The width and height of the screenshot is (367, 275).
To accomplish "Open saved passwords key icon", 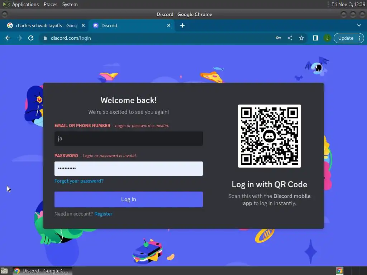I will coord(278,38).
